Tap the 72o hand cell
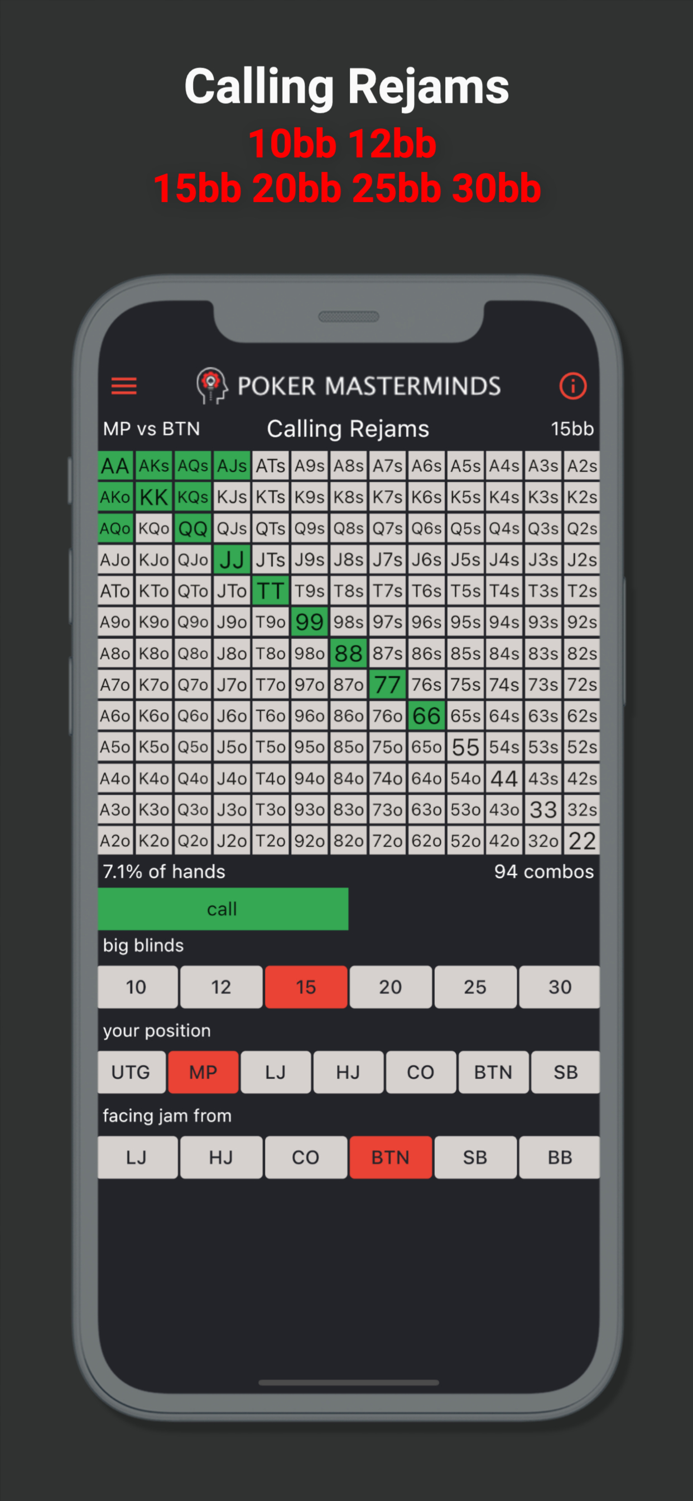693x1501 pixels. point(387,840)
